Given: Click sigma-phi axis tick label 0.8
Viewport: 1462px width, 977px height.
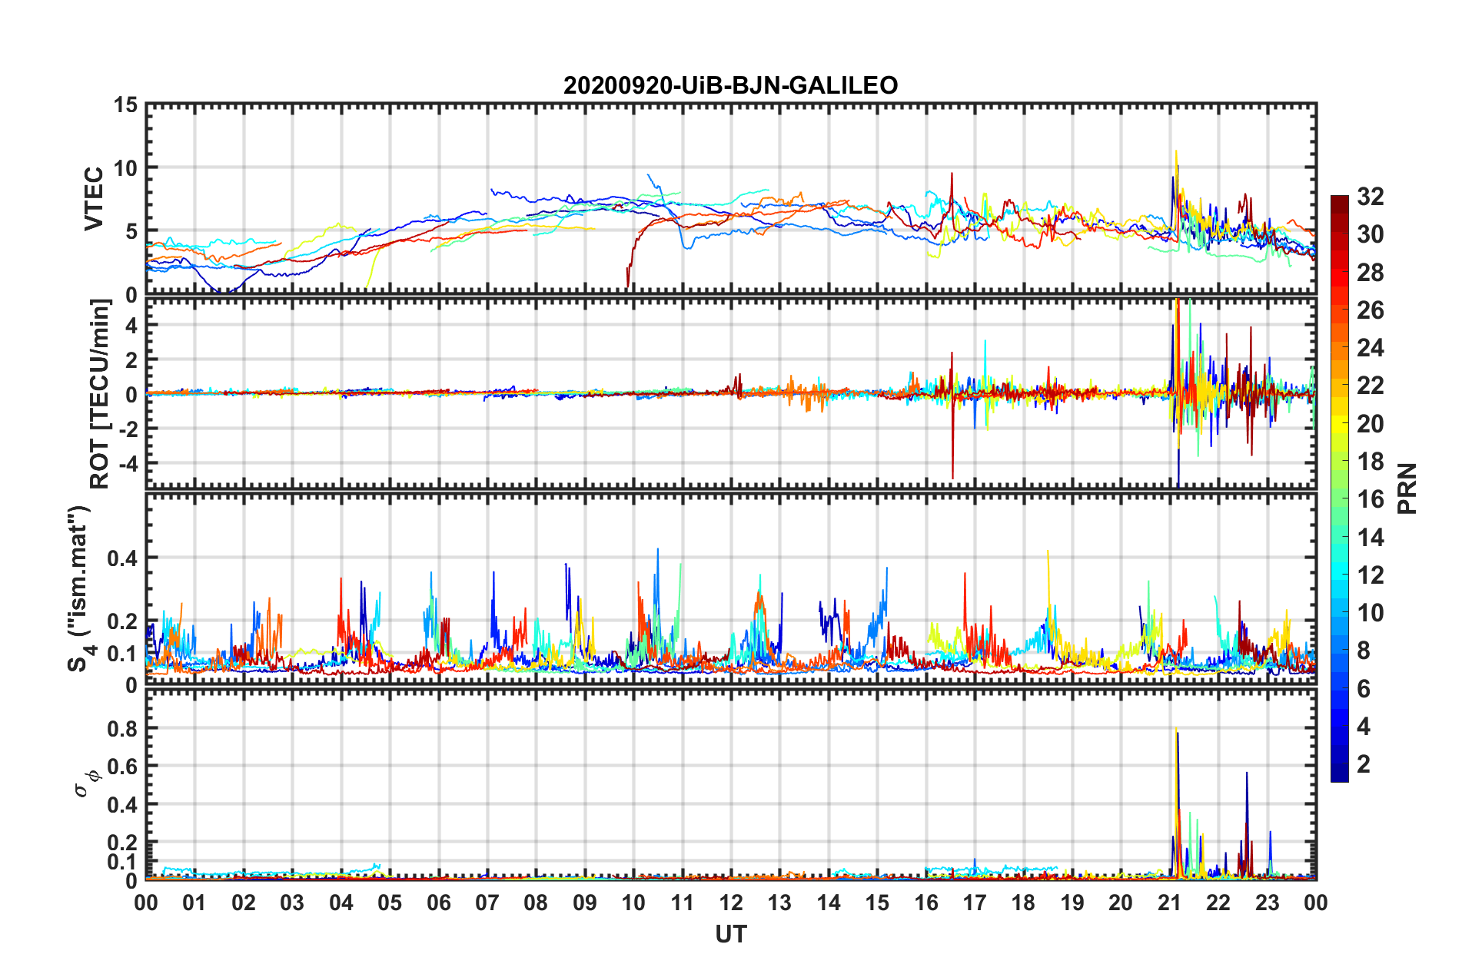Looking at the screenshot, I should pos(122,728).
